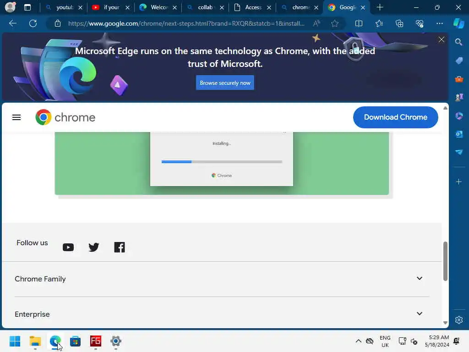Click scrollbar up arrow

click(445, 108)
